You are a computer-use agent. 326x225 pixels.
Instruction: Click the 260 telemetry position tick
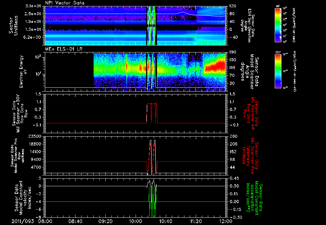[x=233, y=136]
